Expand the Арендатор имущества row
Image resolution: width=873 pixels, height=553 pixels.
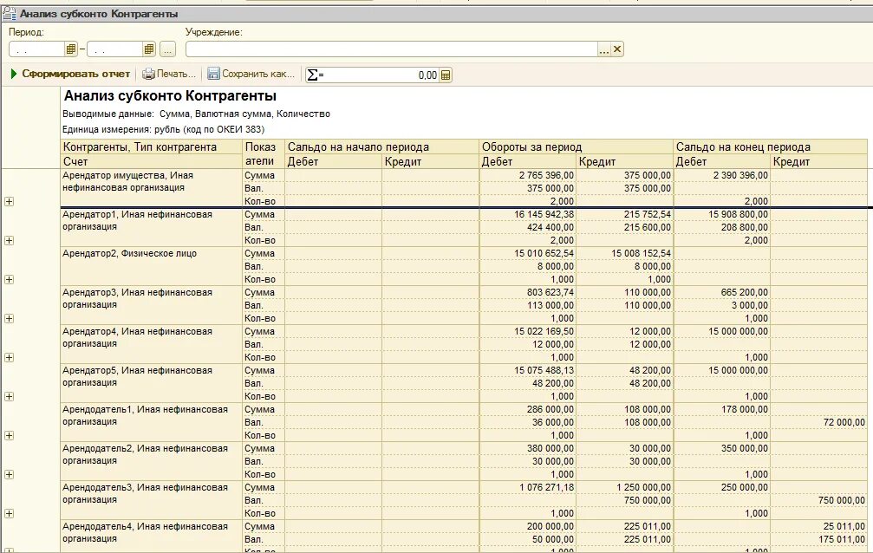click(x=9, y=202)
